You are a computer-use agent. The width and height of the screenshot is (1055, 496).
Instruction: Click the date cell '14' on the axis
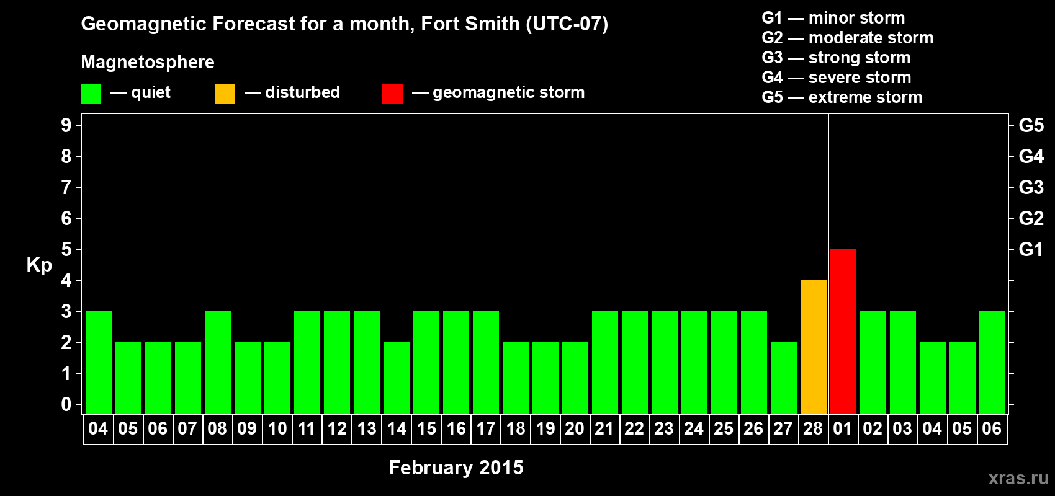pos(396,429)
